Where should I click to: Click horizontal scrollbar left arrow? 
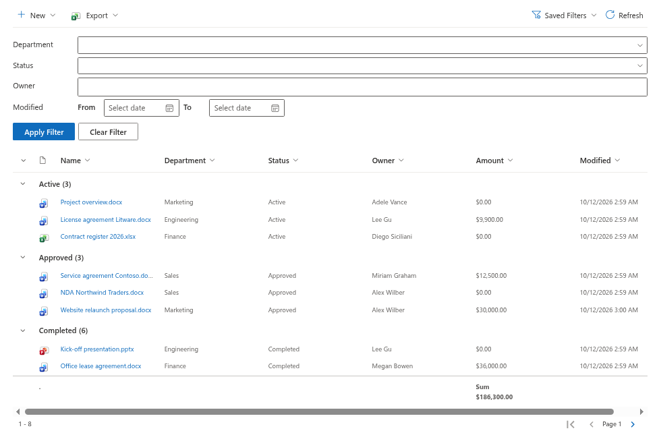(x=18, y=411)
